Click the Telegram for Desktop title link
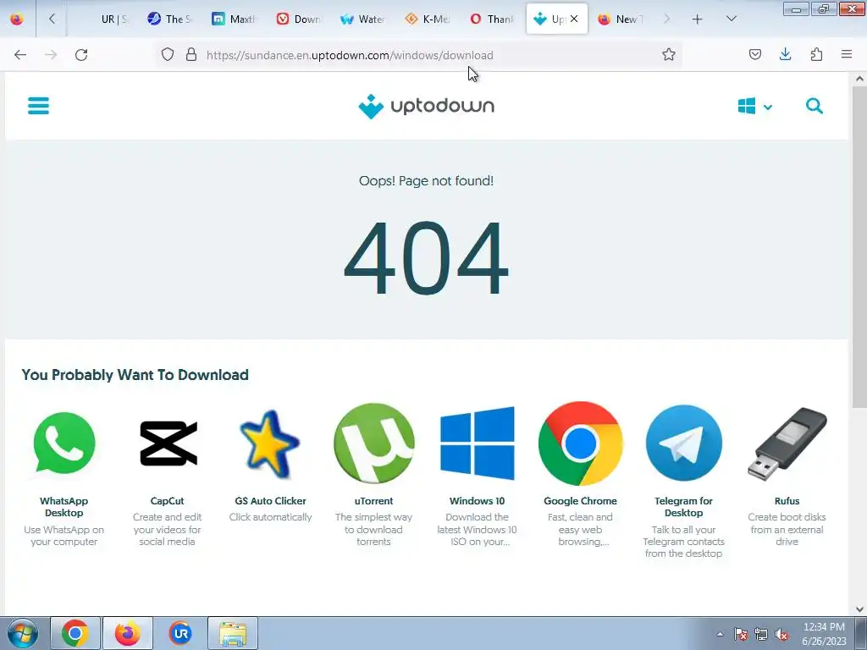Screen dimensions: 867x650 [684, 507]
